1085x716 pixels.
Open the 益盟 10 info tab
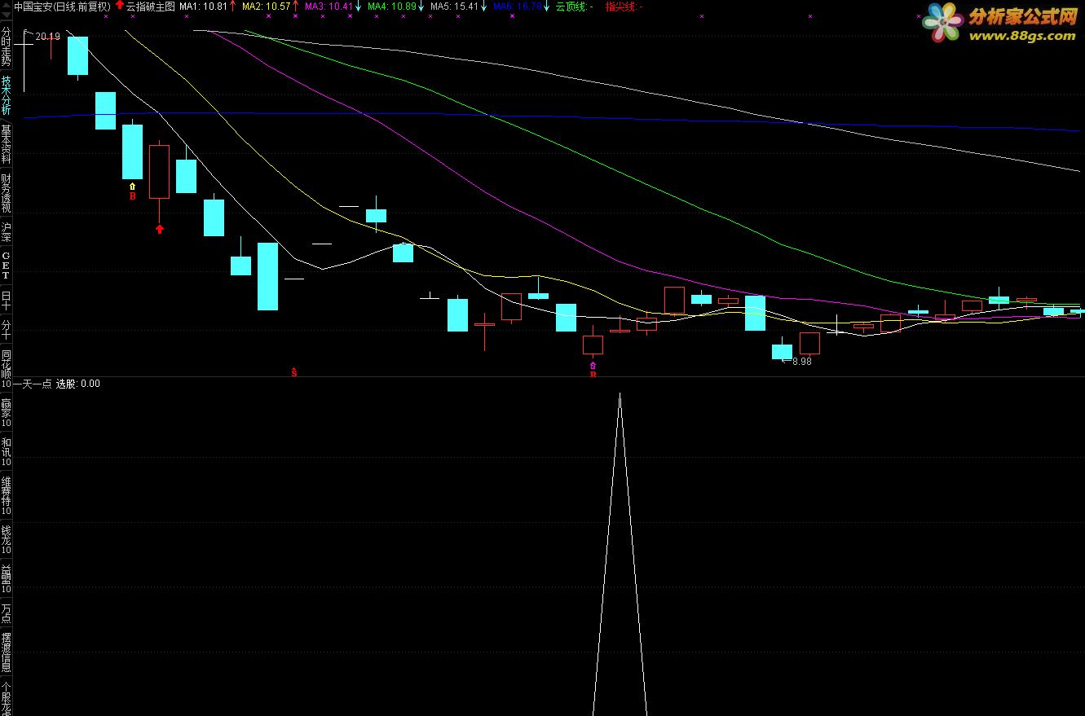tap(7, 579)
